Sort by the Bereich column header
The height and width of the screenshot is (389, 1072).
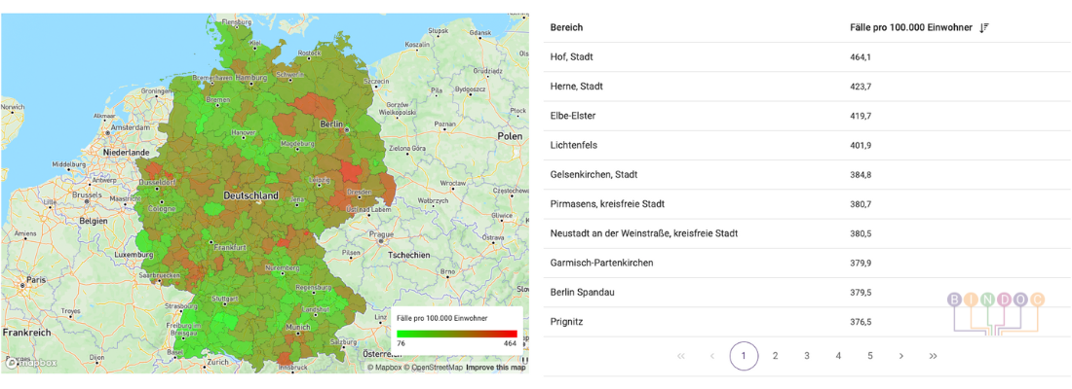pyautogui.click(x=566, y=28)
